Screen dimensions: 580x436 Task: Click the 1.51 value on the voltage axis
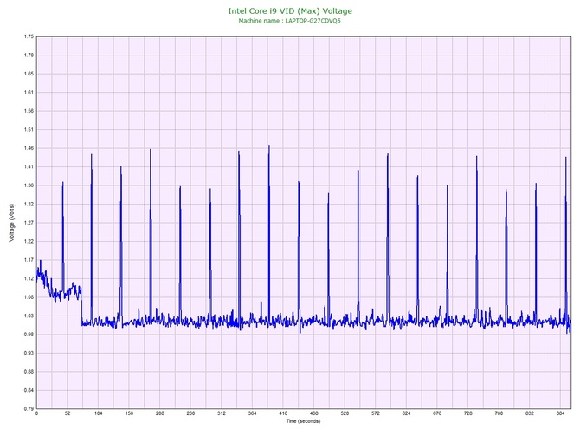click(29, 130)
